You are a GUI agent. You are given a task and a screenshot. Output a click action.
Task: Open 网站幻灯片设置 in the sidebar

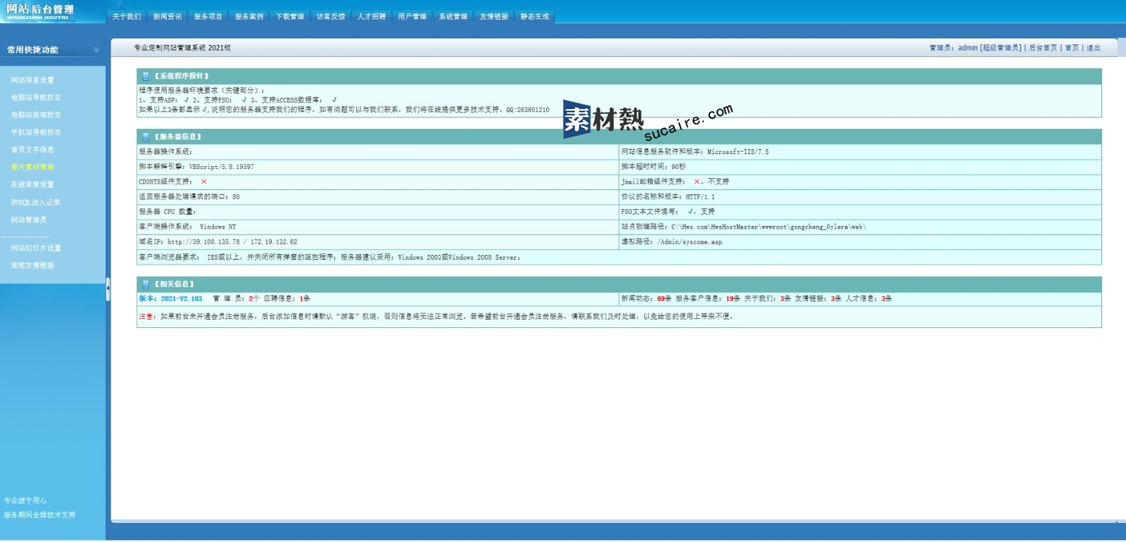(x=36, y=248)
